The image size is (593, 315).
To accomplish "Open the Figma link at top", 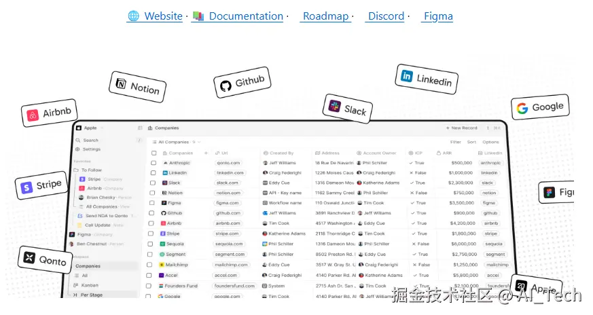I will tap(438, 16).
